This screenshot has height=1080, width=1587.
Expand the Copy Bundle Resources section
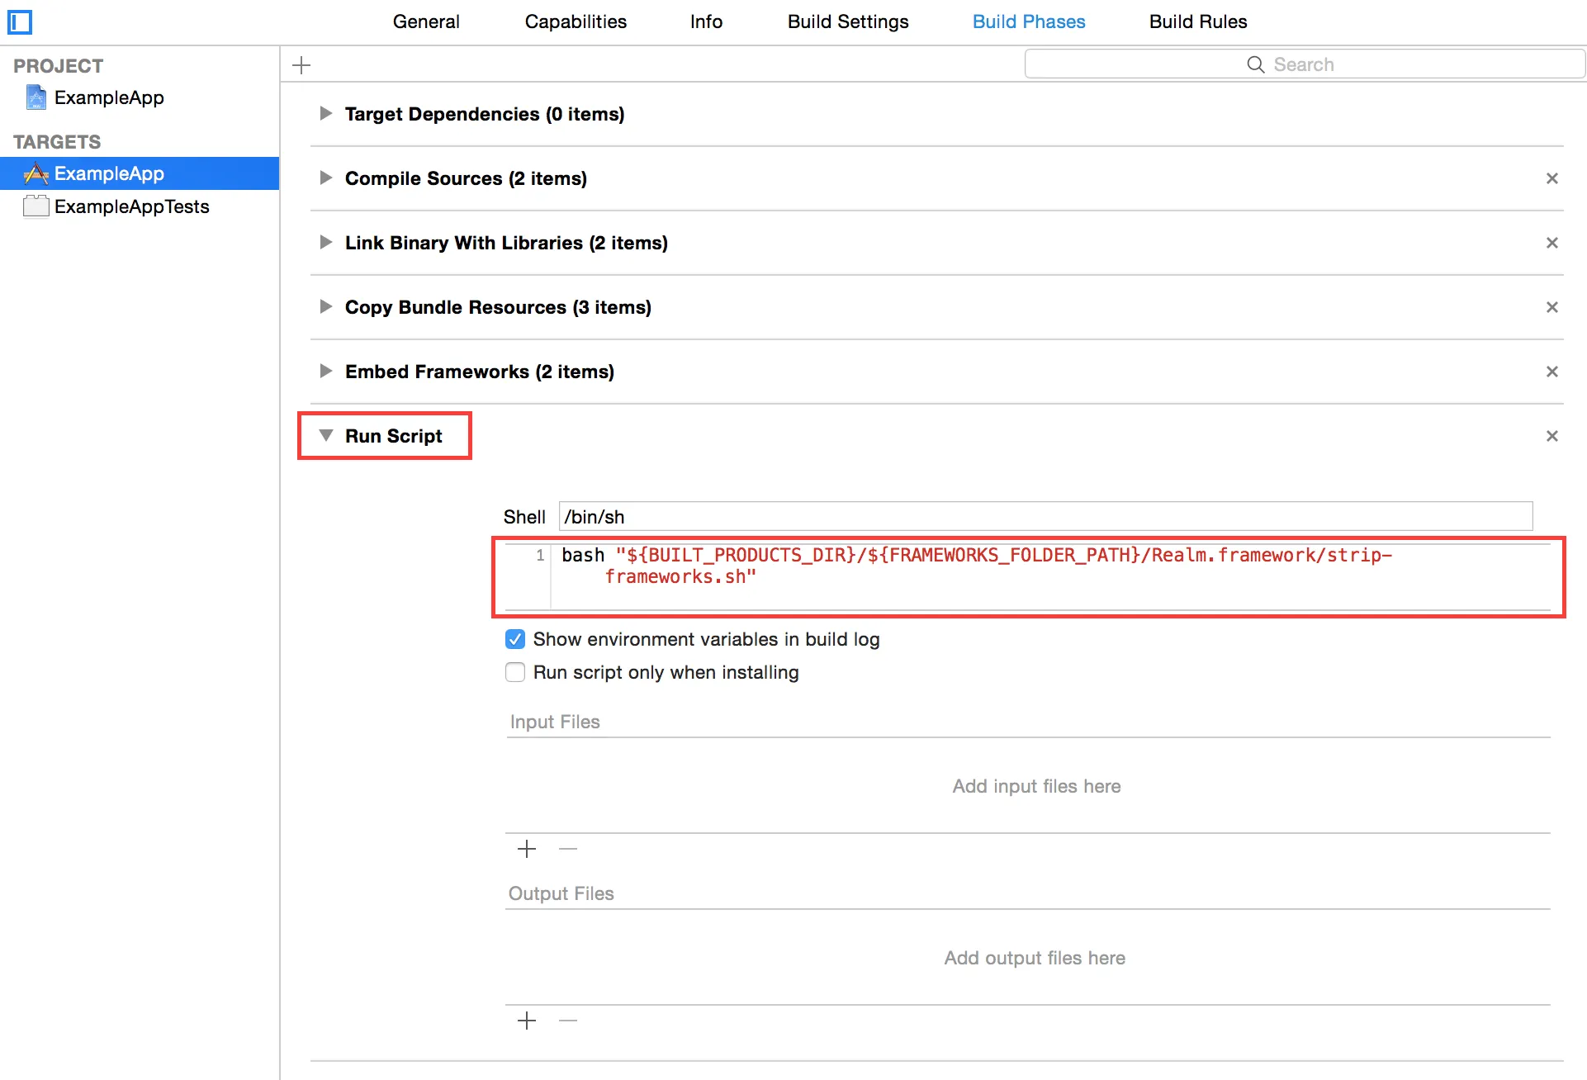tap(326, 307)
